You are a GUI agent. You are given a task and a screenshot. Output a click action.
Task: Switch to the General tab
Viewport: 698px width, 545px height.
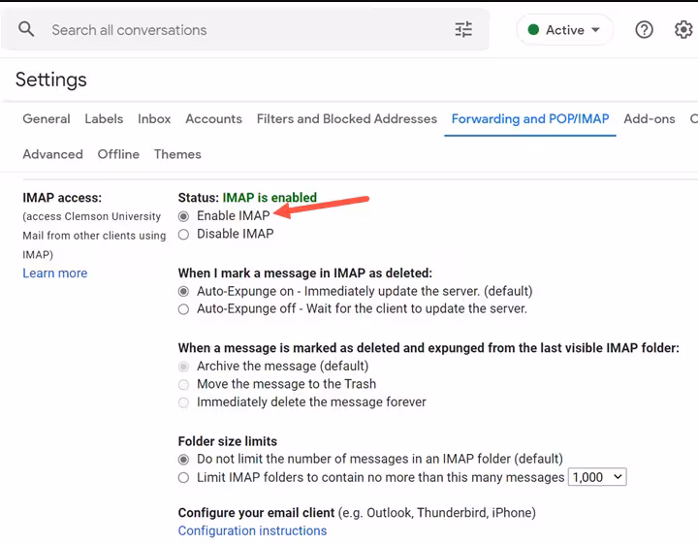point(47,119)
